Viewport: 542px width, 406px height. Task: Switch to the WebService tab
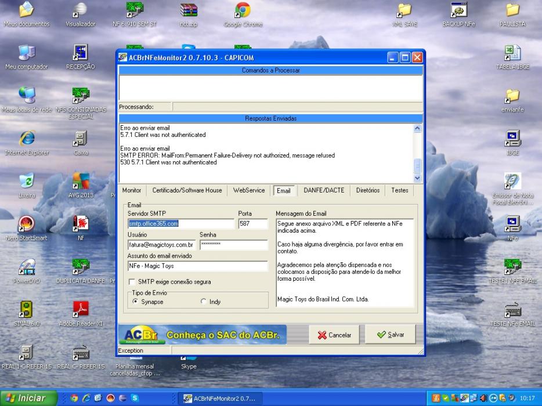coord(249,190)
